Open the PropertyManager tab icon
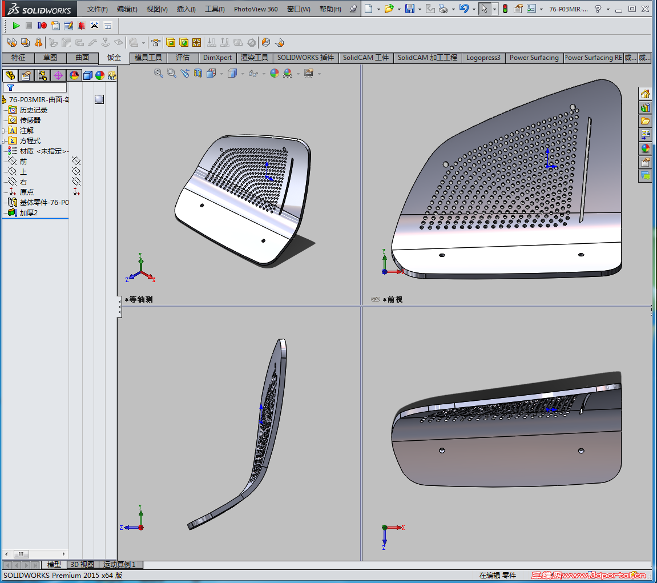657x583 pixels. point(26,75)
